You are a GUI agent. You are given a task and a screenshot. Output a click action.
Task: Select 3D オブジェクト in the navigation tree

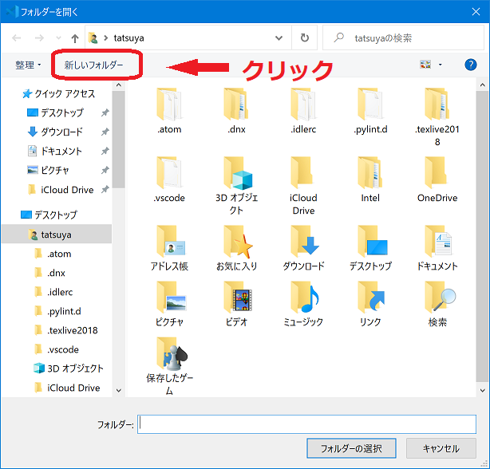click(x=68, y=368)
